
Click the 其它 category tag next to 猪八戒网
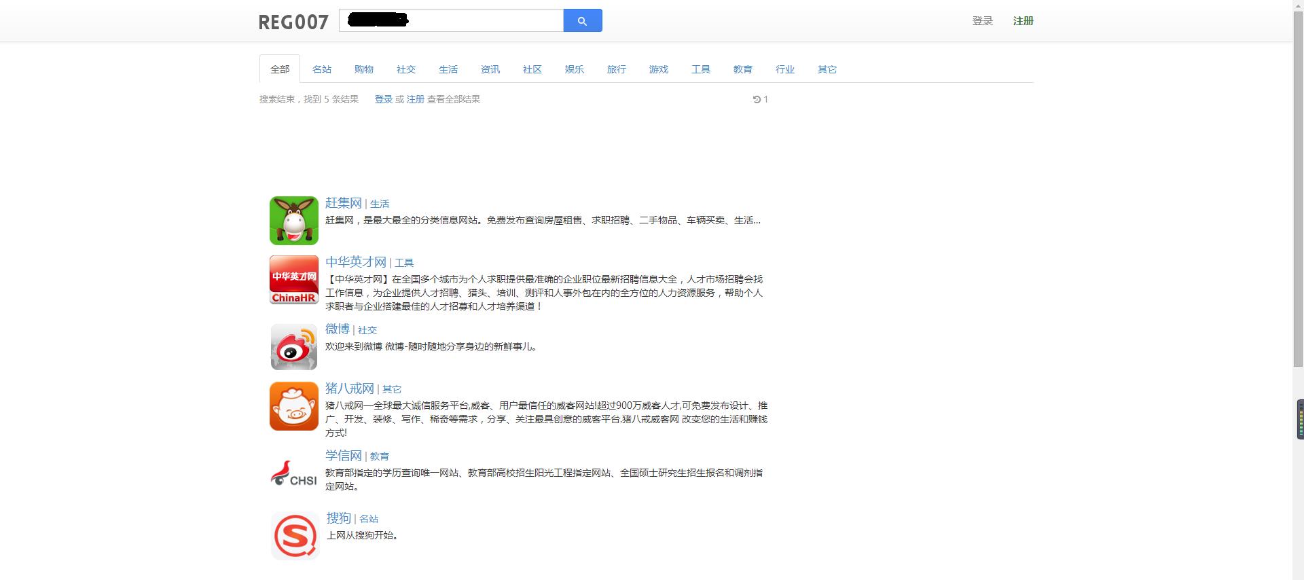click(392, 389)
